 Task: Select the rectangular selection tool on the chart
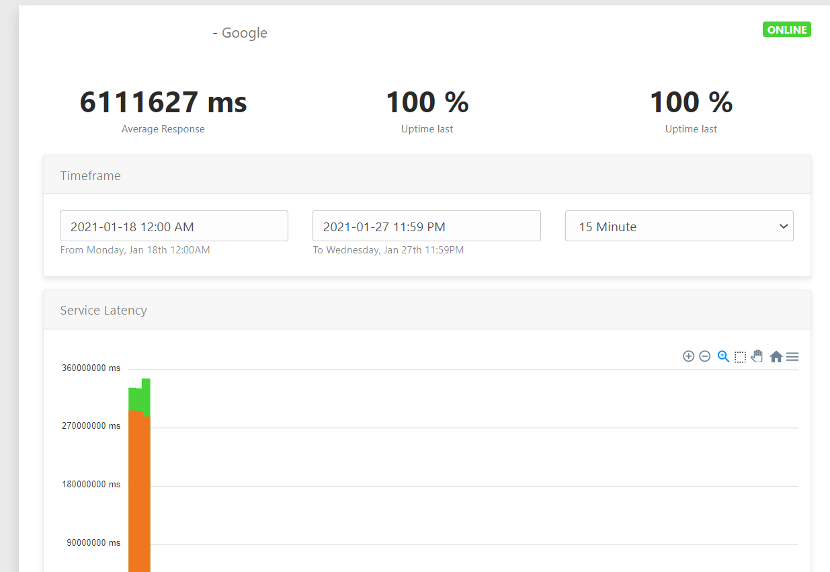pyautogui.click(x=740, y=356)
